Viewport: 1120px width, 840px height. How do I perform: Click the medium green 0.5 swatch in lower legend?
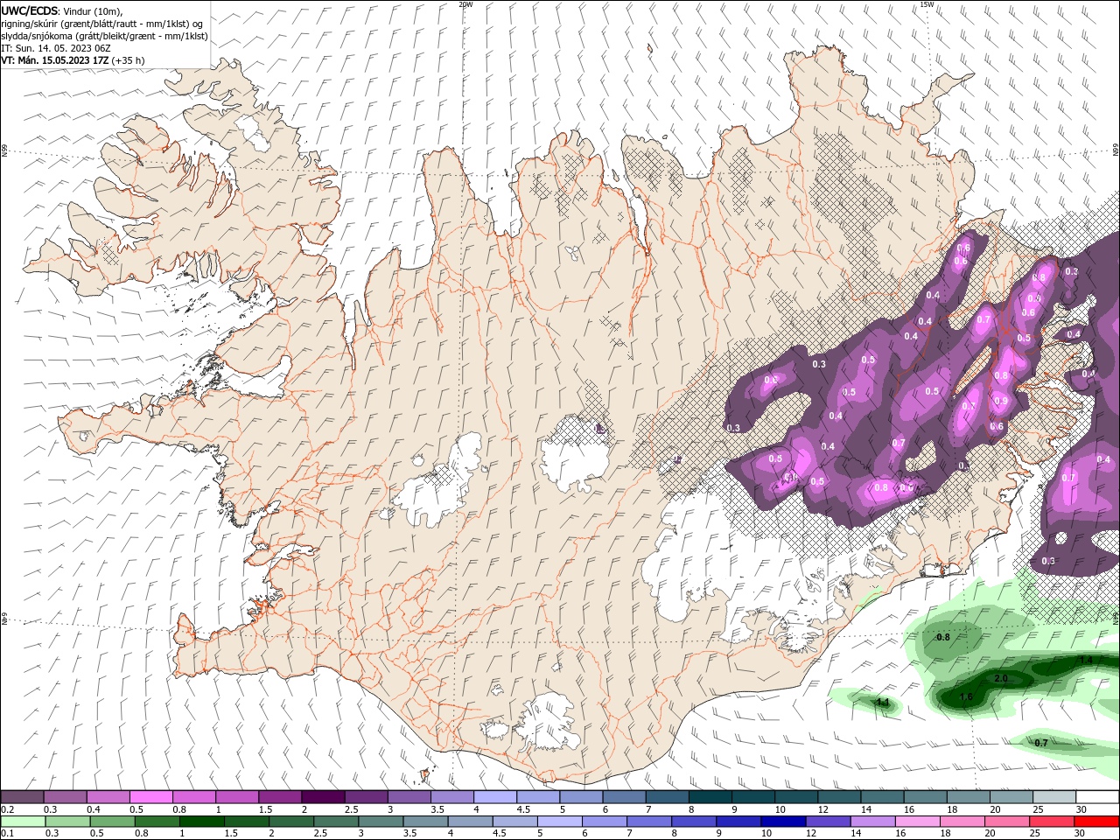112,822
